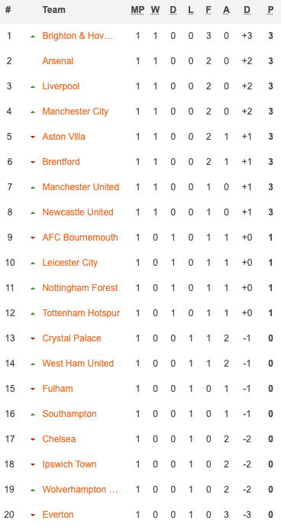Click the P points column header
This screenshot has width=281, height=527.
click(270, 10)
